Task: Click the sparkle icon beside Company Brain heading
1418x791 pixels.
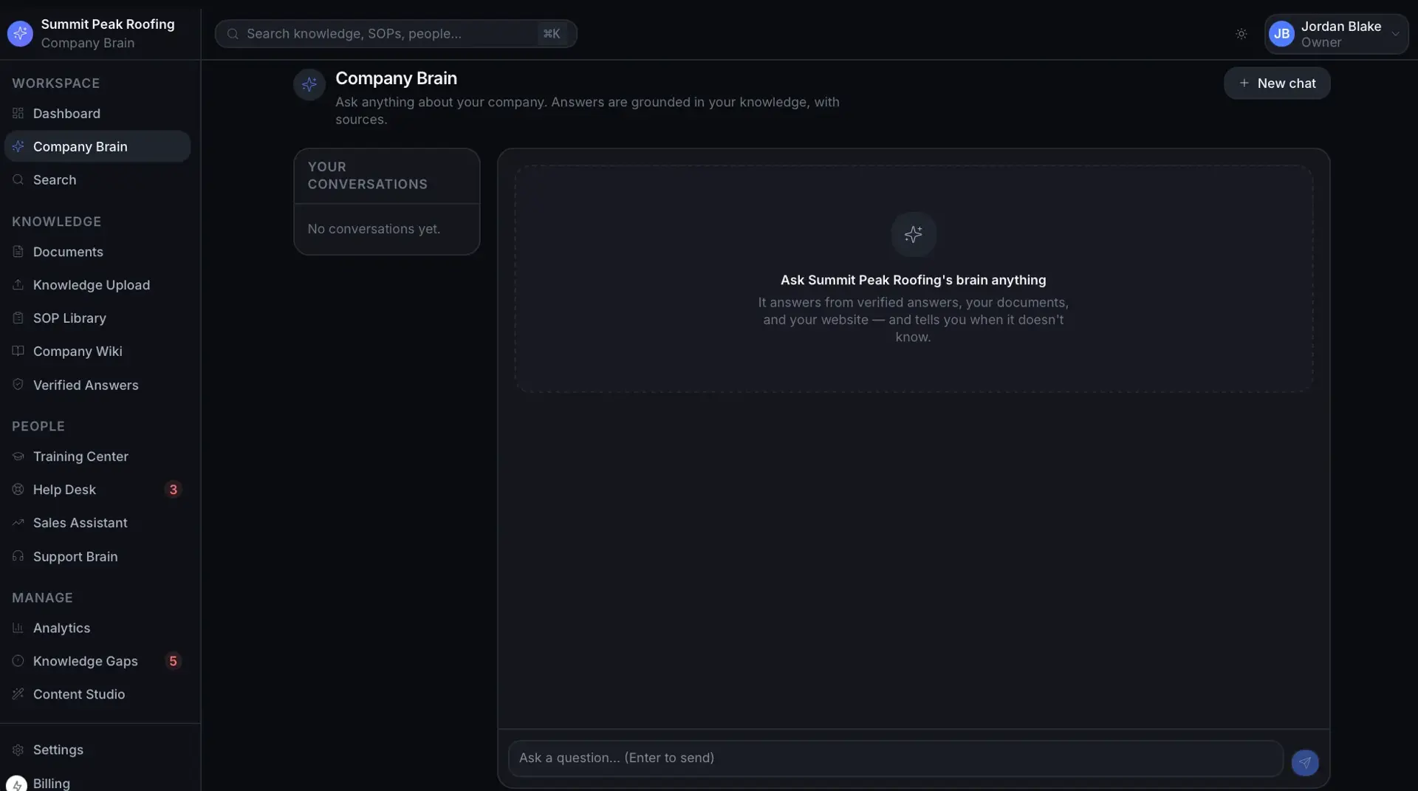Action: 309,84
